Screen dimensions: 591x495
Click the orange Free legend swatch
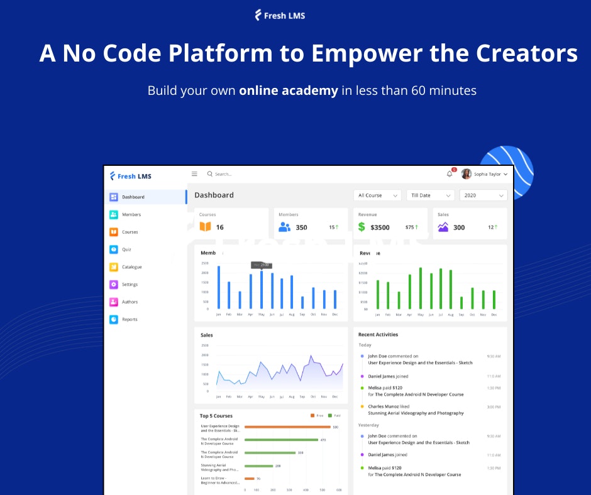click(x=312, y=415)
